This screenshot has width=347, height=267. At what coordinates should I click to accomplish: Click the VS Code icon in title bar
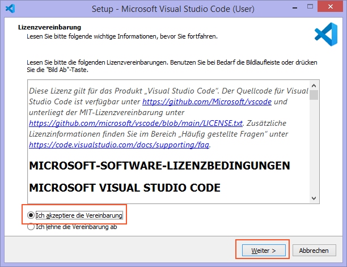coord(10,9)
